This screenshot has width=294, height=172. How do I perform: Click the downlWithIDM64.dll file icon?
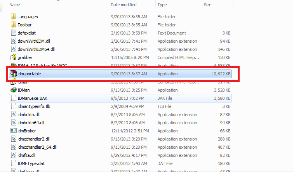14,49
